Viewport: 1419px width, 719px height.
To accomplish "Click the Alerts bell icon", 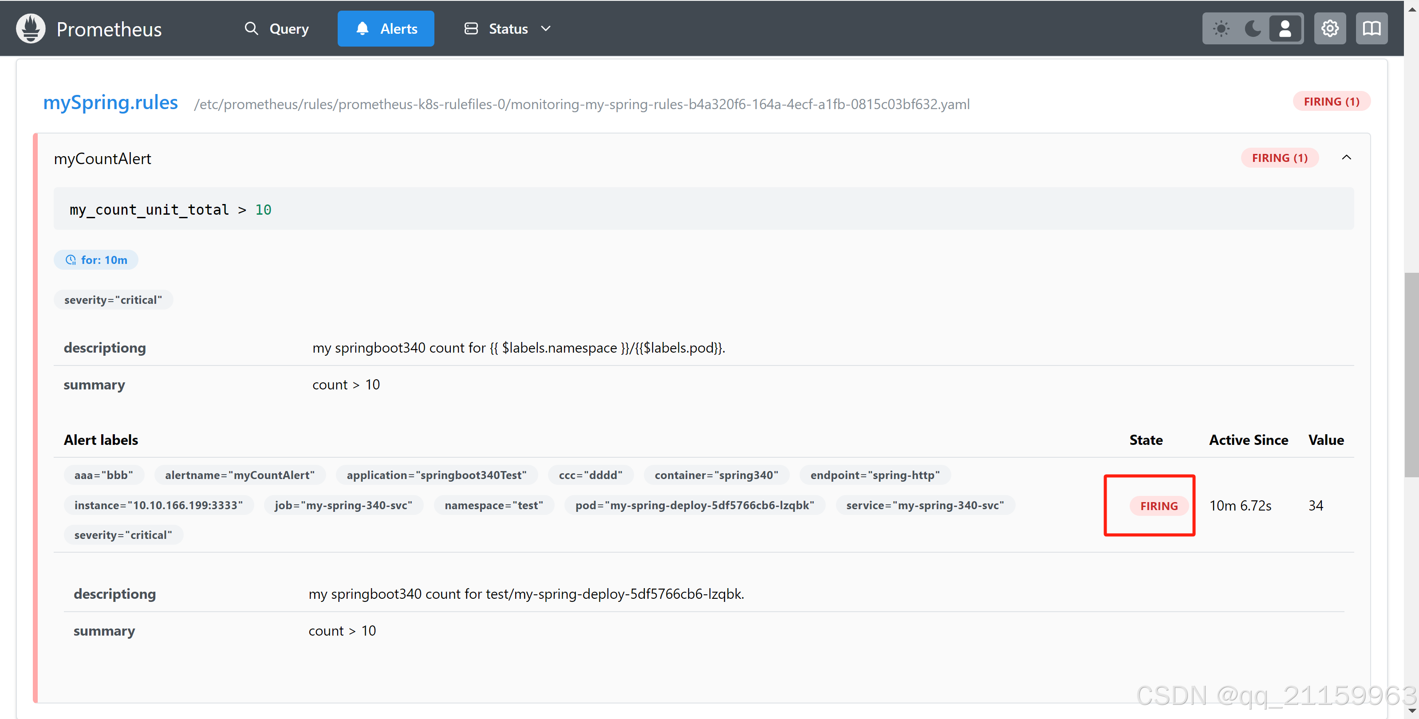I will 362,29.
